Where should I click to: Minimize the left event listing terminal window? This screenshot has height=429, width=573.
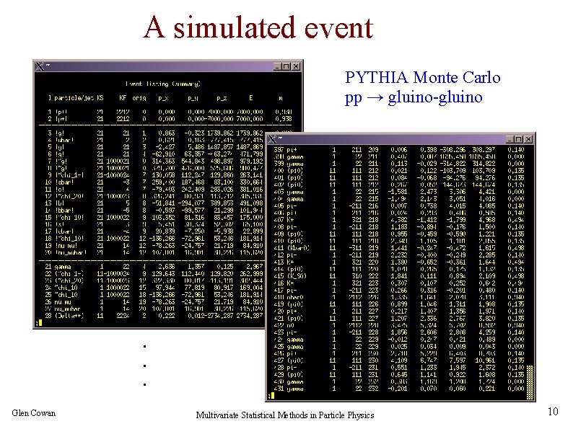pos(277,66)
